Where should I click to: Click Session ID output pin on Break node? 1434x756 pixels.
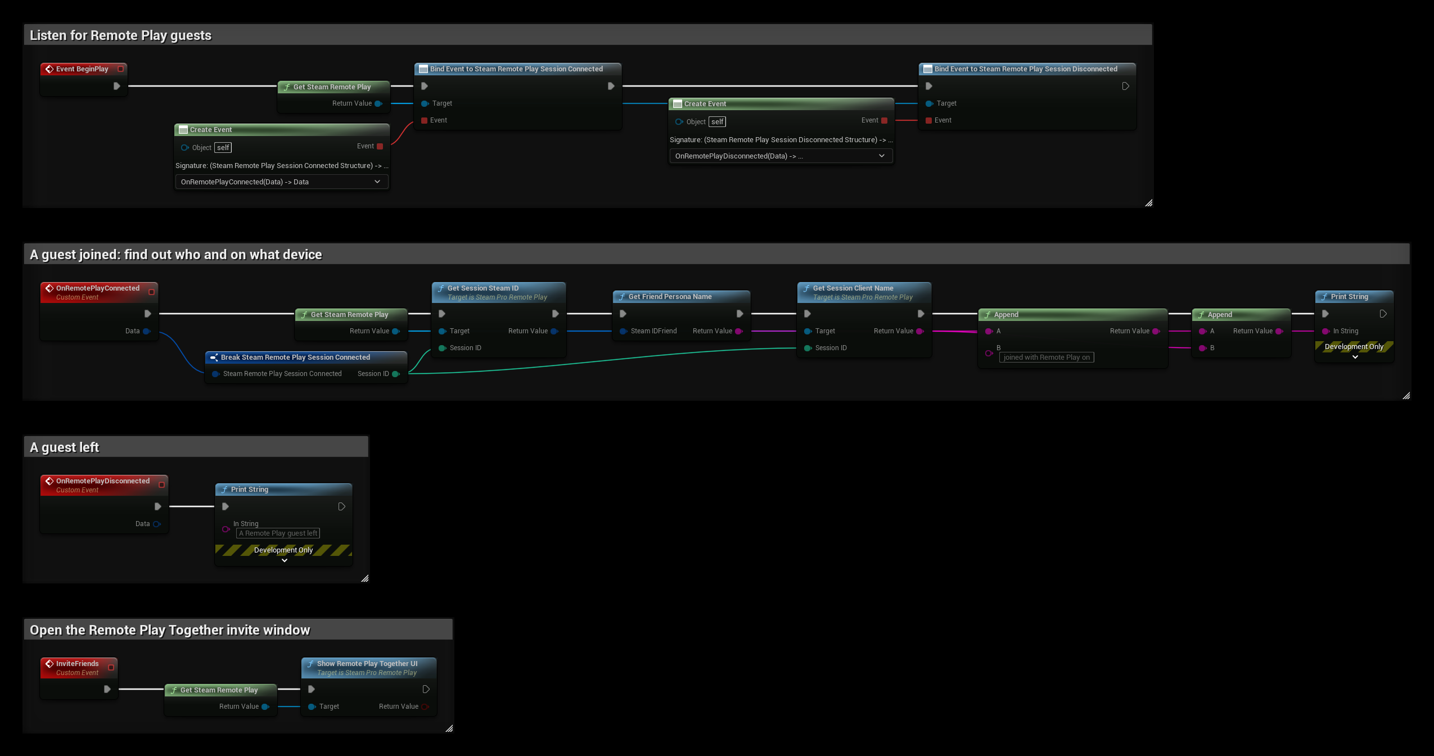click(396, 374)
